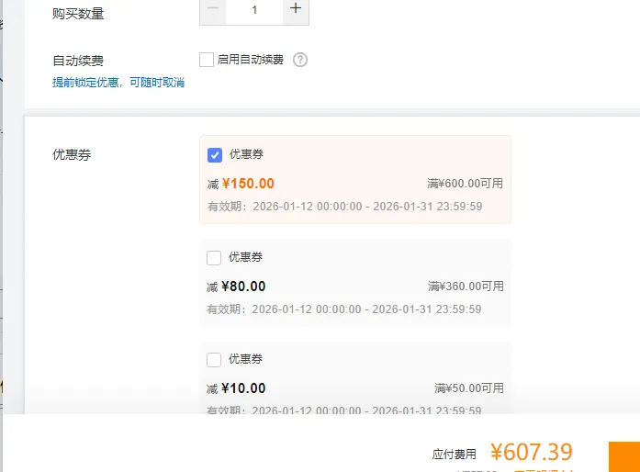Click the ¥607.39 payable amount
This screenshot has height=472, width=640.
pos(532,452)
